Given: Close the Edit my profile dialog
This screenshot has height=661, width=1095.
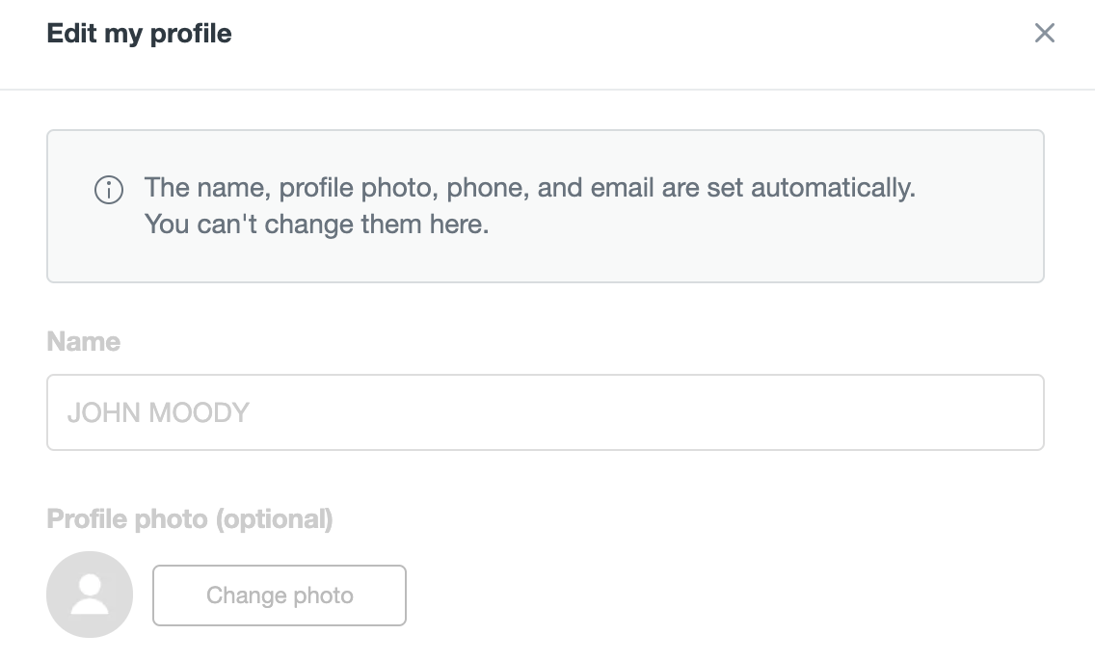Looking at the screenshot, I should click(x=1044, y=34).
